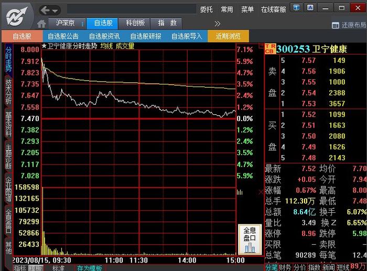Toggle the 成交量 legend label

coord(125,46)
